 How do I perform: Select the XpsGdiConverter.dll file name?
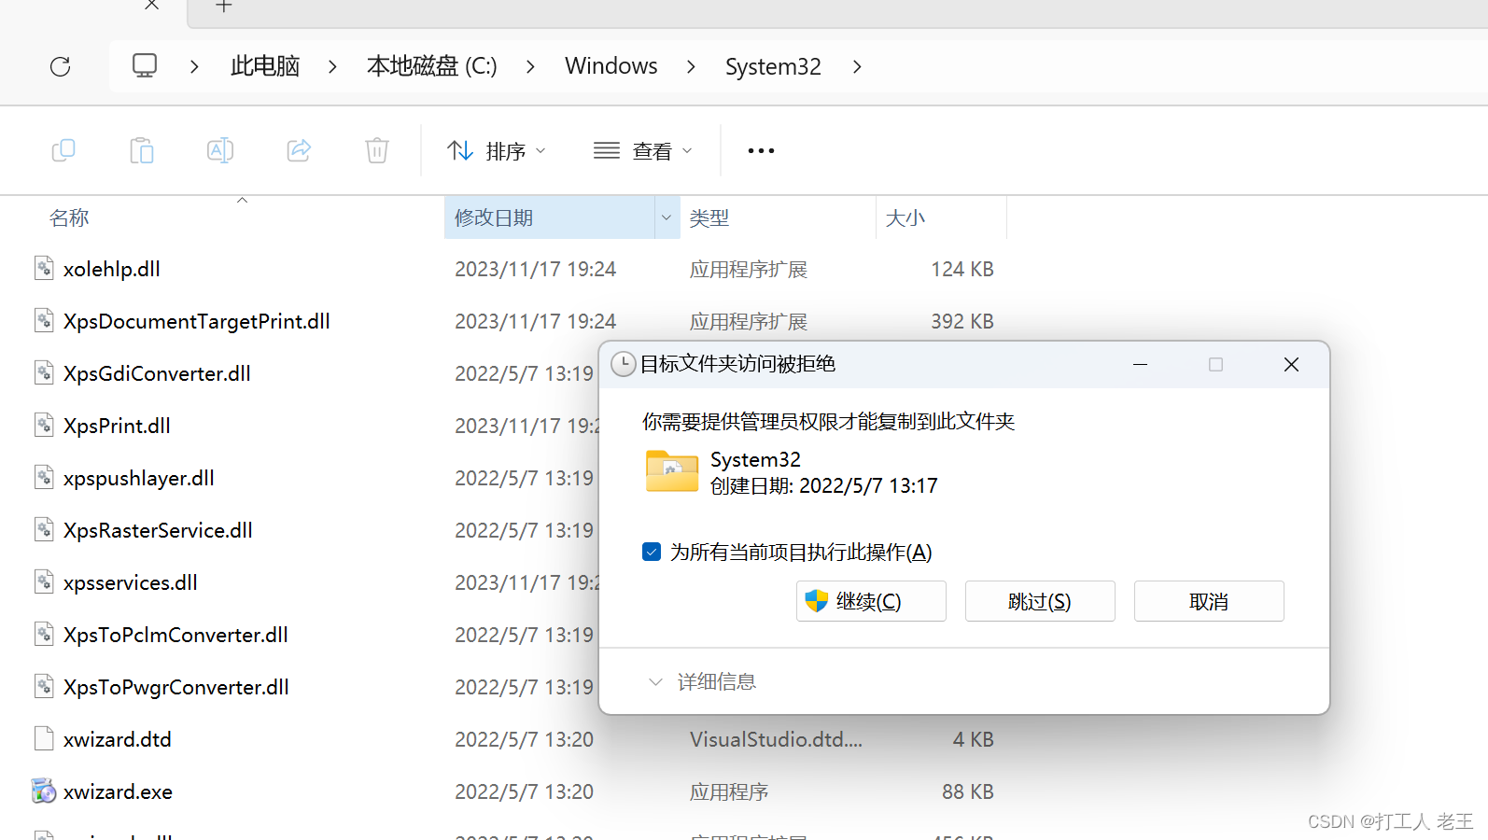click(x=157, y=373)
